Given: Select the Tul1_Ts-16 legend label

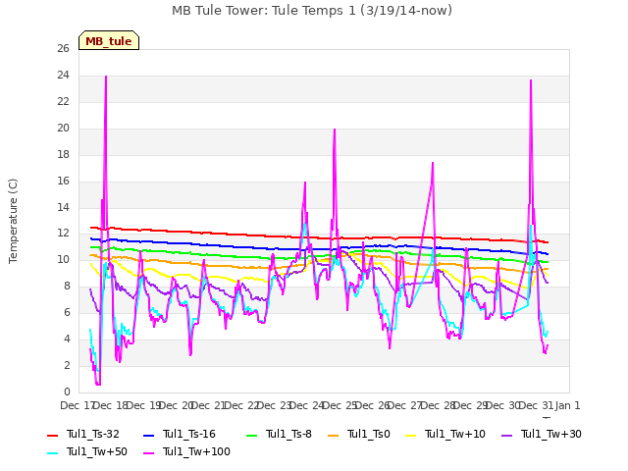Looking at the screenshot, I should coord(189,434).
